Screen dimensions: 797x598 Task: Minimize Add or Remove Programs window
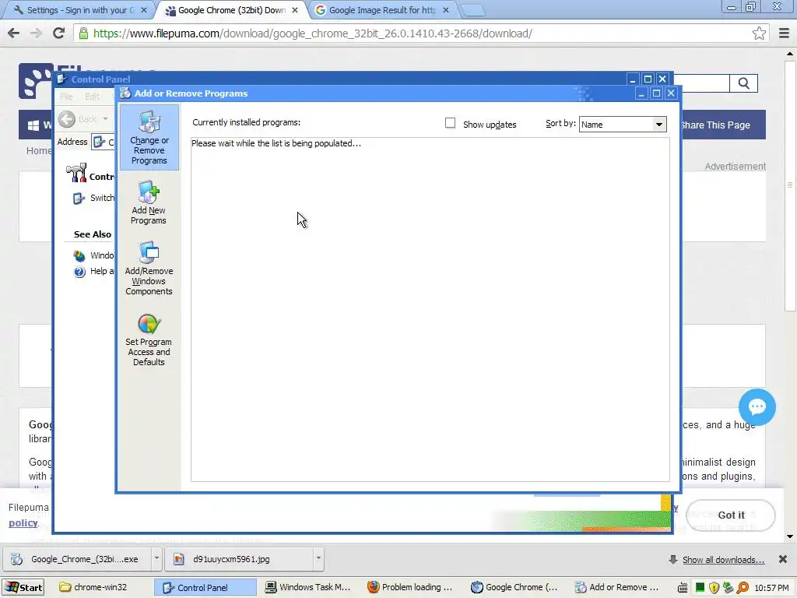click(641, 93)
